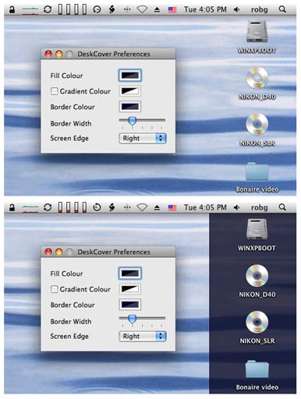Select WINXPBOOT drive icon on the uncovered desktop

click(x=257, y=32)
